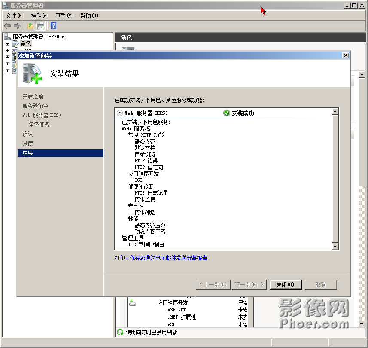Click .NET 扩展性 row in background list
The width and height of the screenshot is (368, 348).
pyautogui.click(x=182, y=317)
